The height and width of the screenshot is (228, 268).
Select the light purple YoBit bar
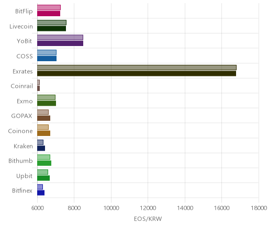coord(60,38)
